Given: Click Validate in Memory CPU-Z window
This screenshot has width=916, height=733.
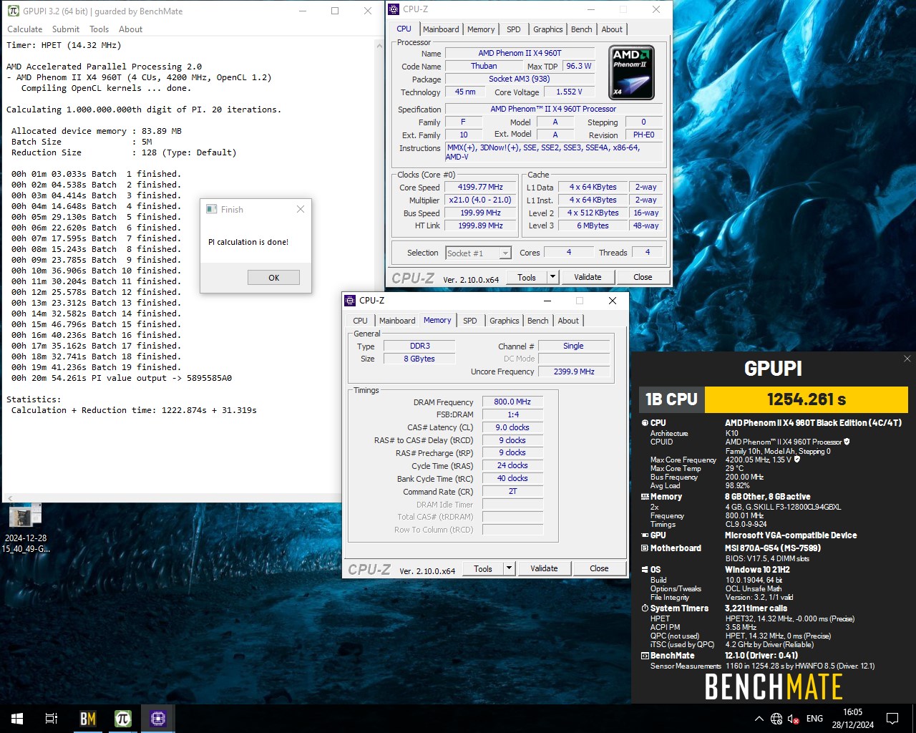Looking at the screenshot, I should pos(544,568).
